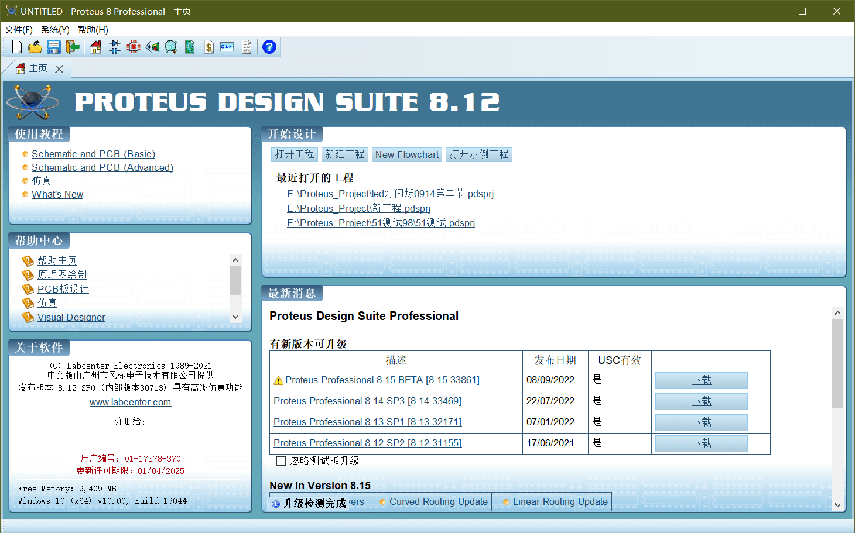The image size is (855, 533).
Task: Open Curved Routing Update link
Action: click(x=439, y=502)
